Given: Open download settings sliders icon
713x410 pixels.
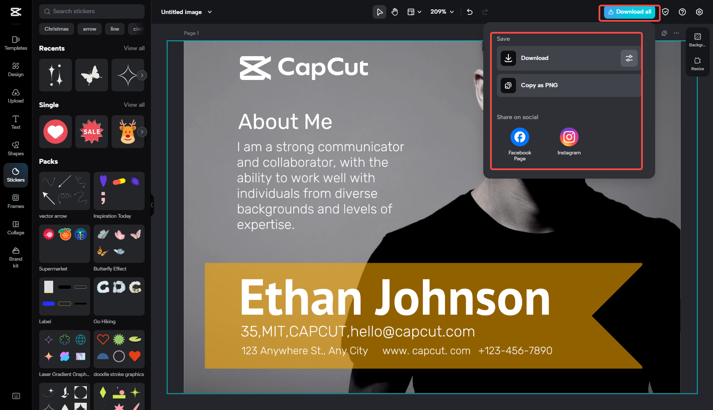Looking at the screenshot, I should point(629,58).
